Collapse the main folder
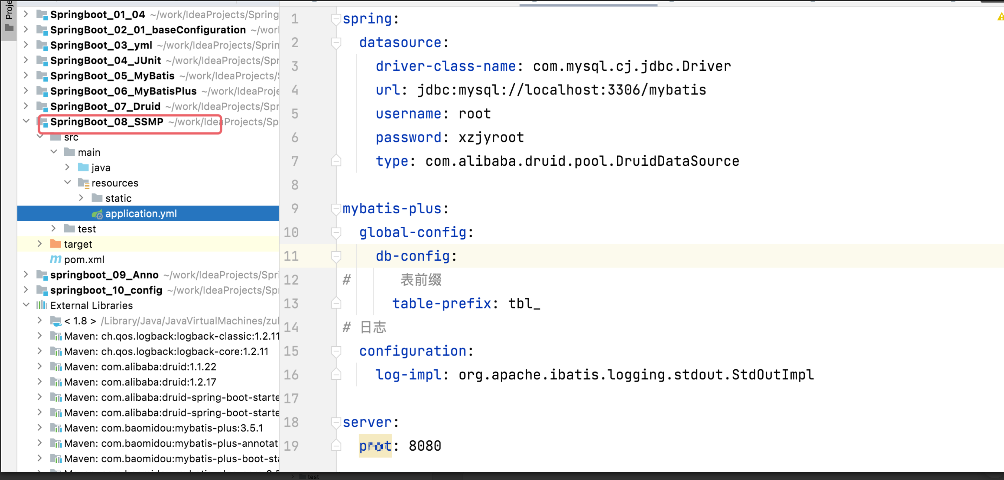Viewport: 1004px width, 480px height. (x=53, y=152)
